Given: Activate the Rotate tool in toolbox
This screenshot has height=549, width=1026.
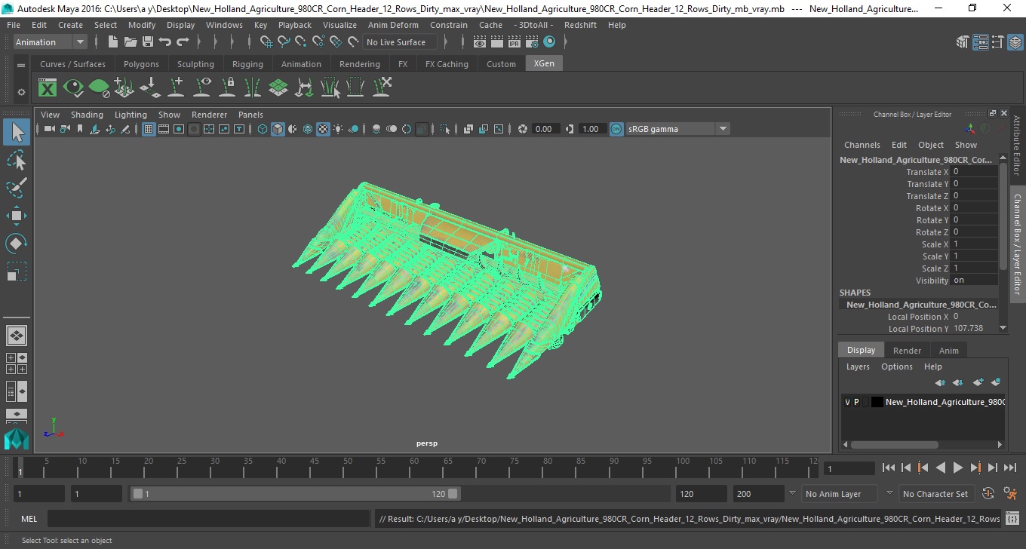Looking at the screenshot, I should 17,244.
